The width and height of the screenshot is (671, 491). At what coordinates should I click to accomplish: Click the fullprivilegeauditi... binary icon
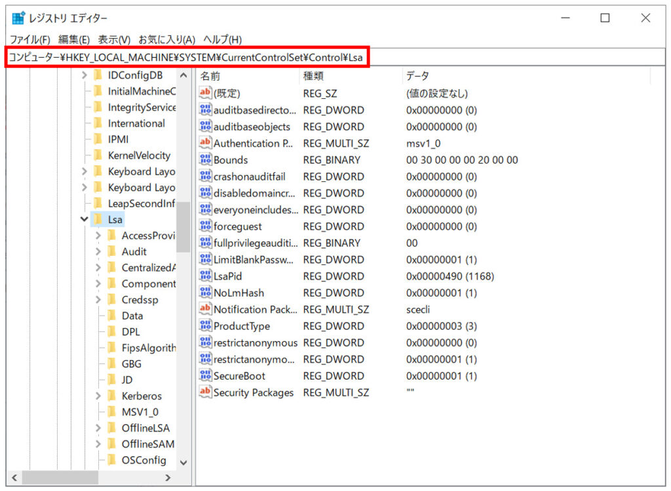point(205,242)
